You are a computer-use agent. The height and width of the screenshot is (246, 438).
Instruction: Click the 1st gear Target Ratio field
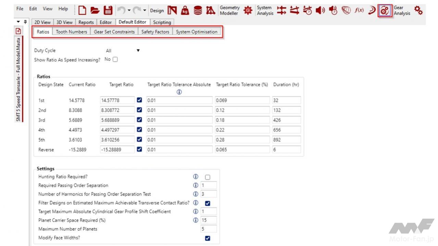coord(117,101)
